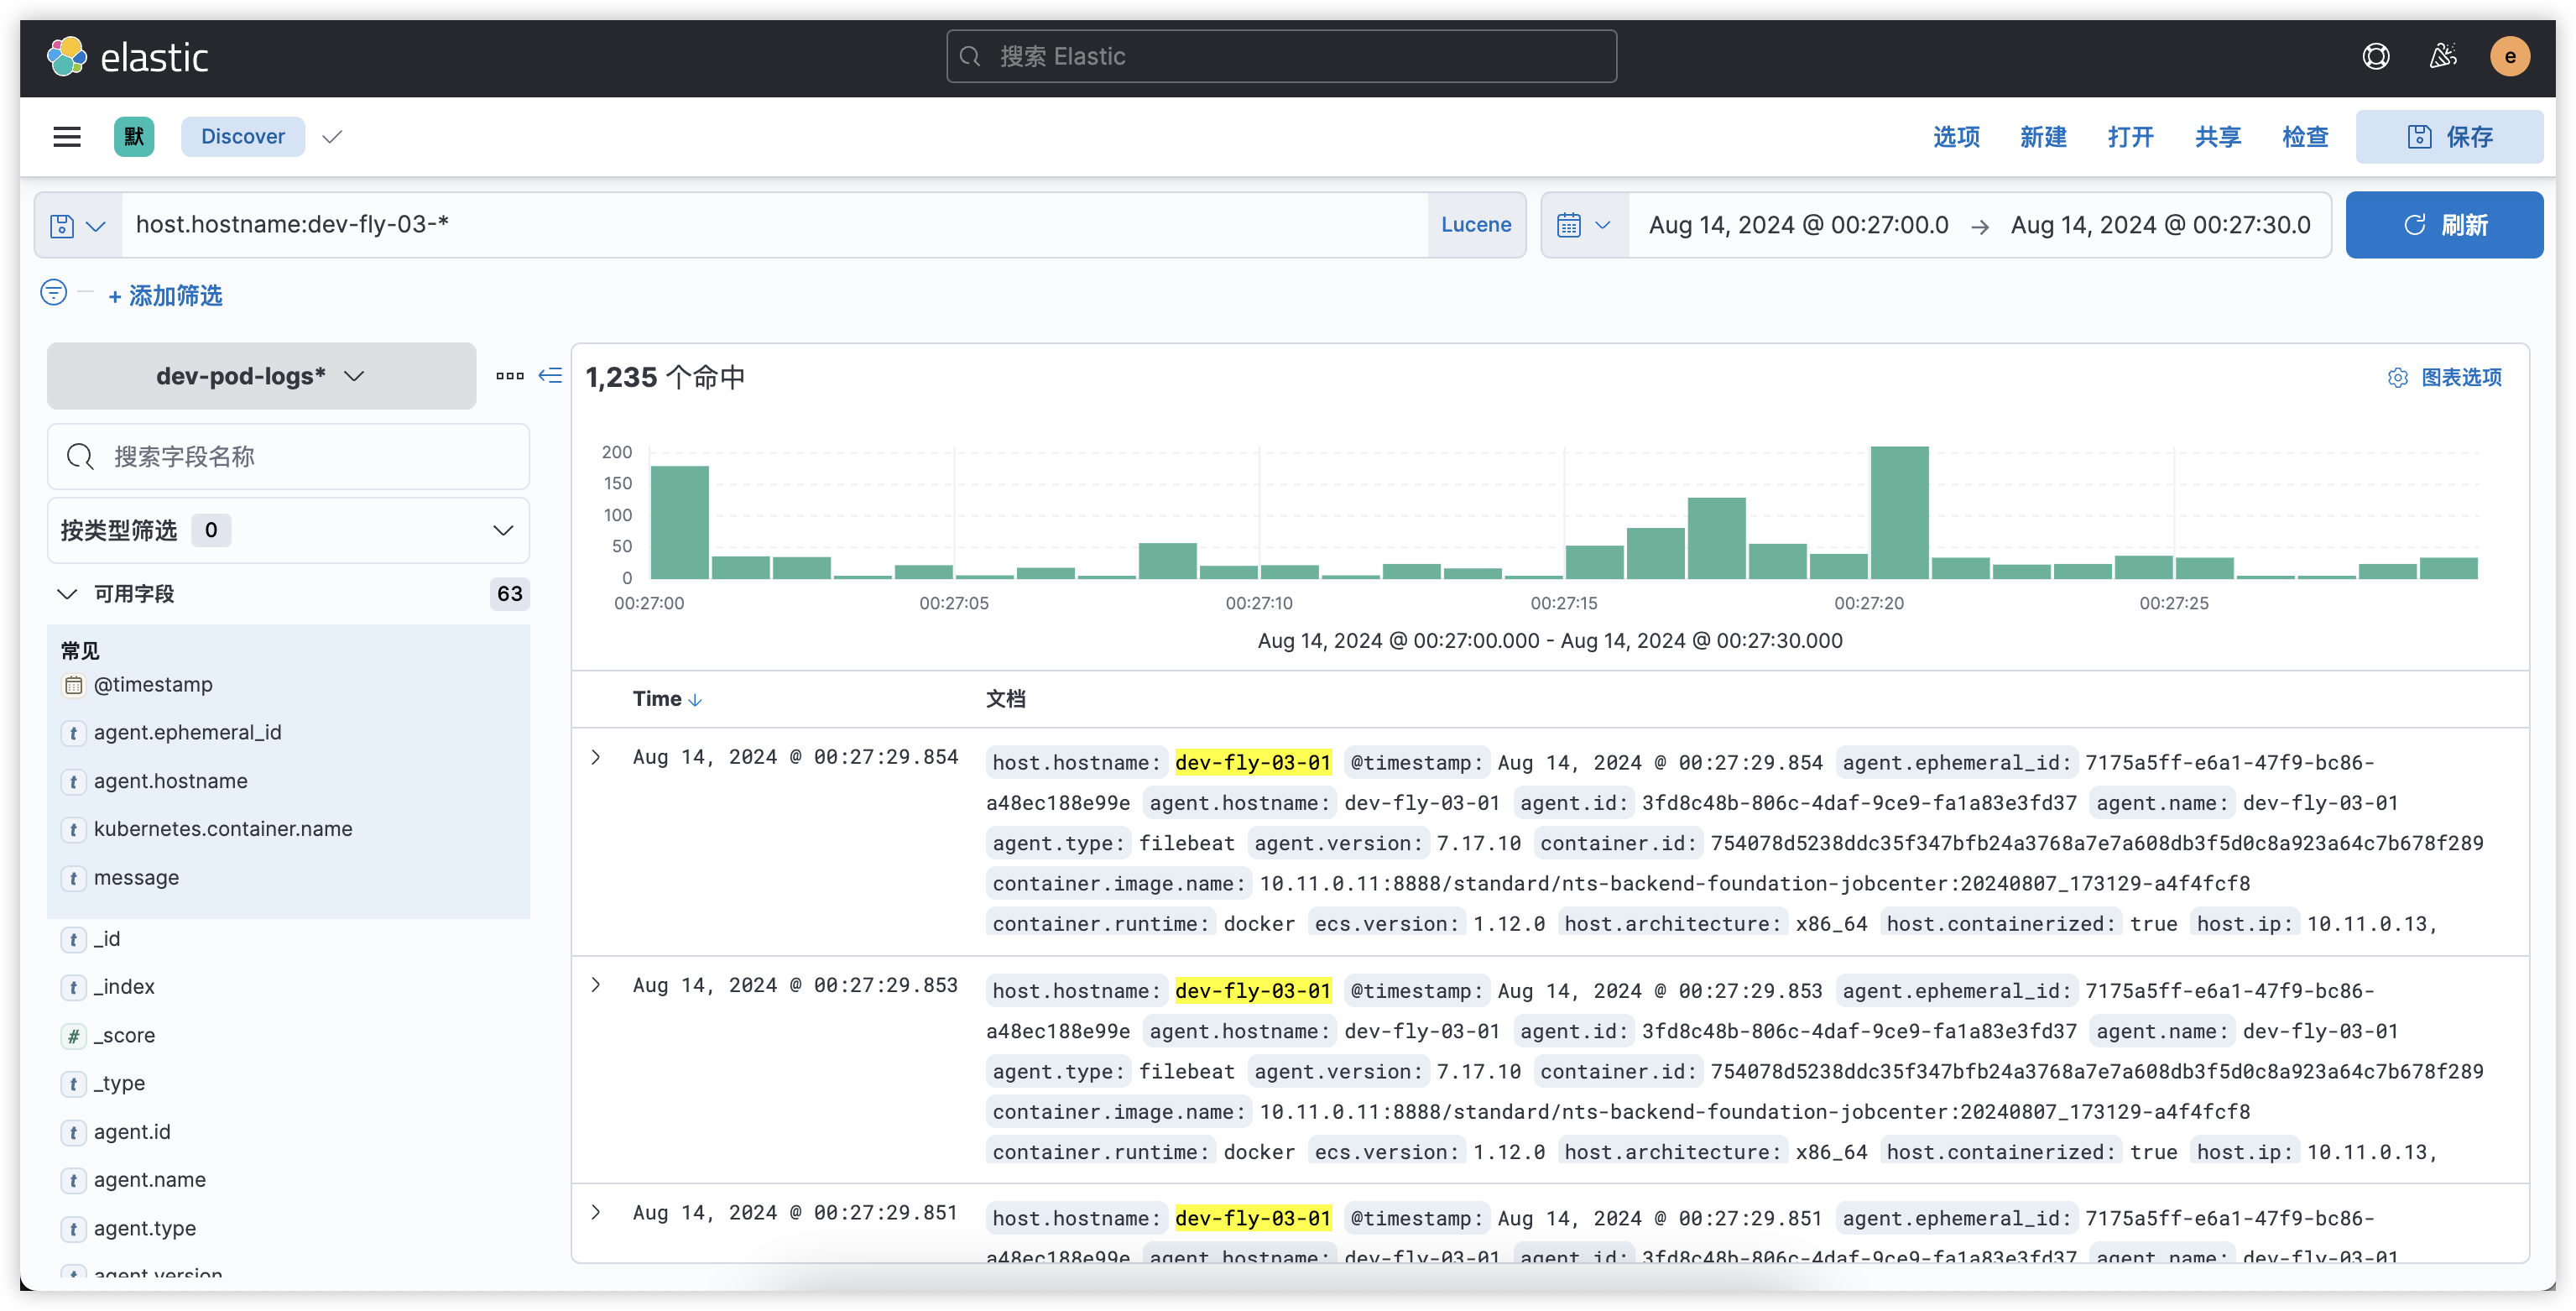Click the Elastic logo icon
The image size is (2576, 1311).
67,57
